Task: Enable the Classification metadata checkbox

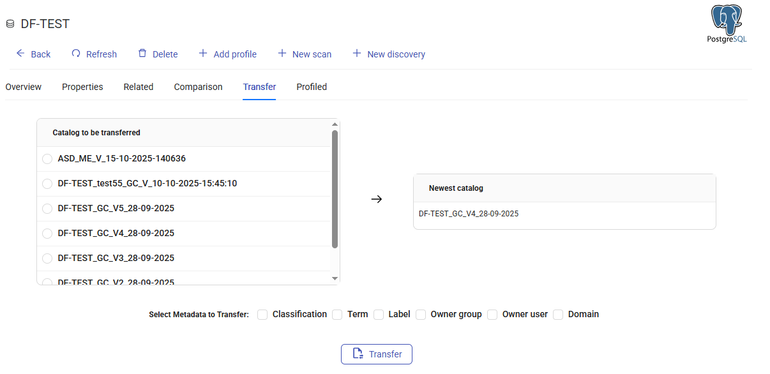Action: (x=262, y=315)
